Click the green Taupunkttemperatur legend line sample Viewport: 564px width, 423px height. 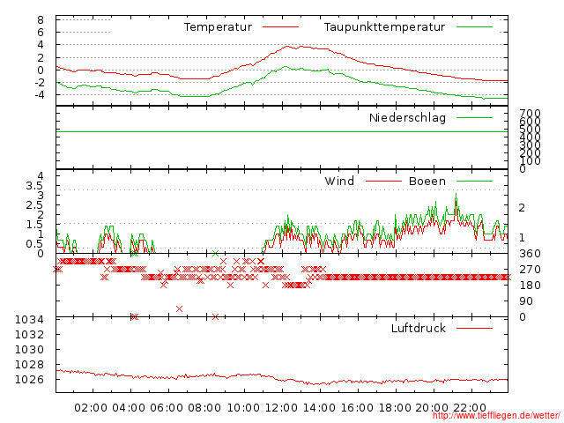(474, 27)
